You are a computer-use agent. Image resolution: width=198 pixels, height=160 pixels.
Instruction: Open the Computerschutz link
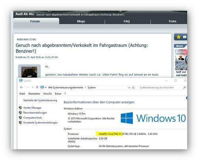pyautogui.click(x=32, y=118)
